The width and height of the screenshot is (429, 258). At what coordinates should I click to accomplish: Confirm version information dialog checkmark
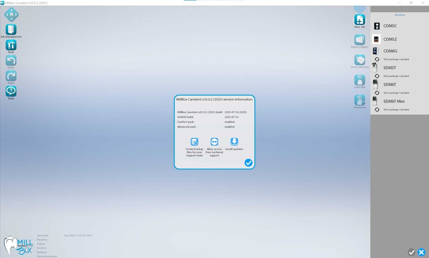[x=248, y=163]
